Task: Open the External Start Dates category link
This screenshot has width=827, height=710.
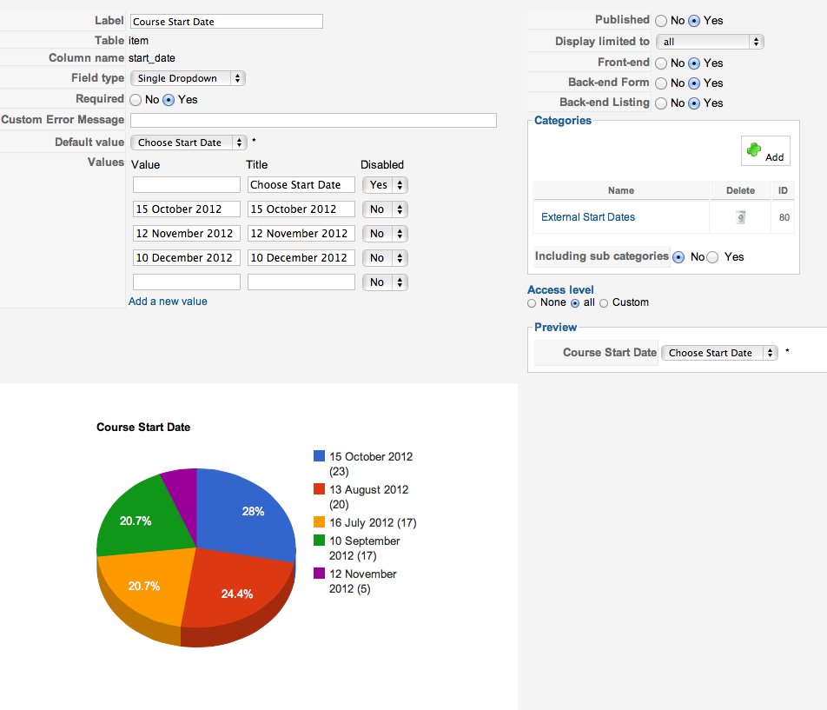Action: 587,216
